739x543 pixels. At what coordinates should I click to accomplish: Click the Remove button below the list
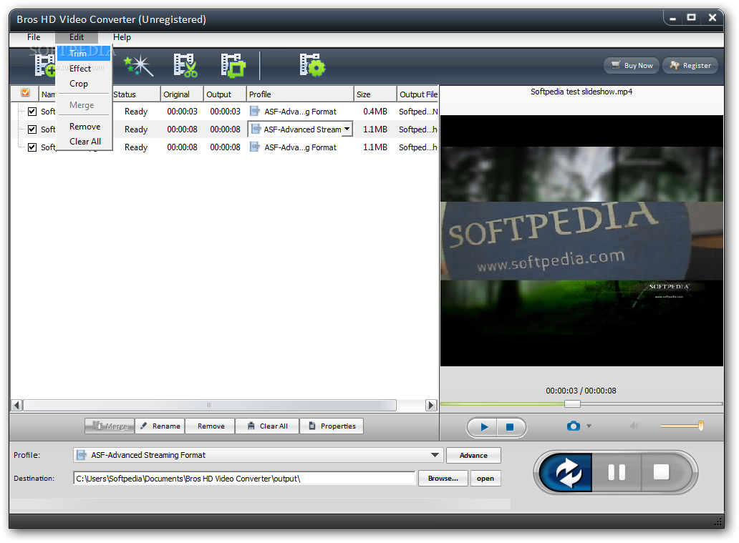click(211, 426)
